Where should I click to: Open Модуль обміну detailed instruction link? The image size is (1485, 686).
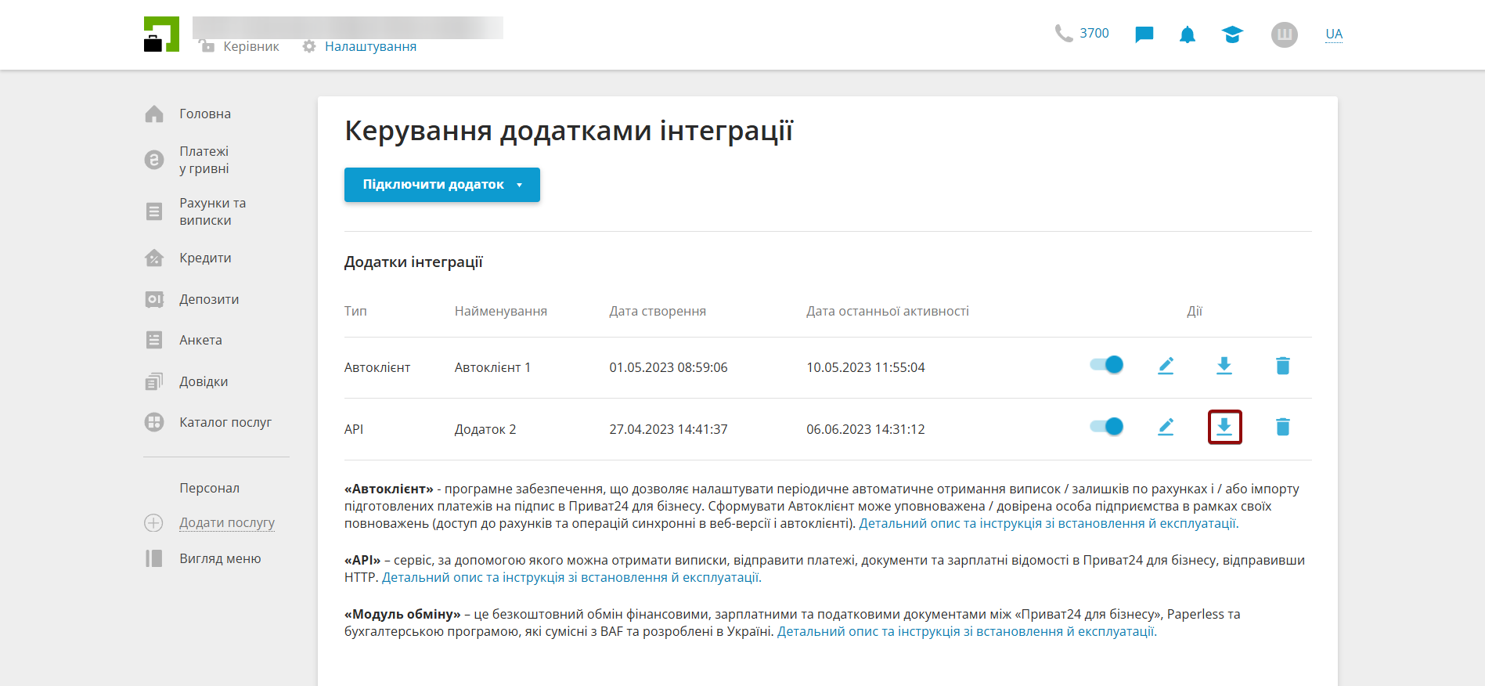966,631
